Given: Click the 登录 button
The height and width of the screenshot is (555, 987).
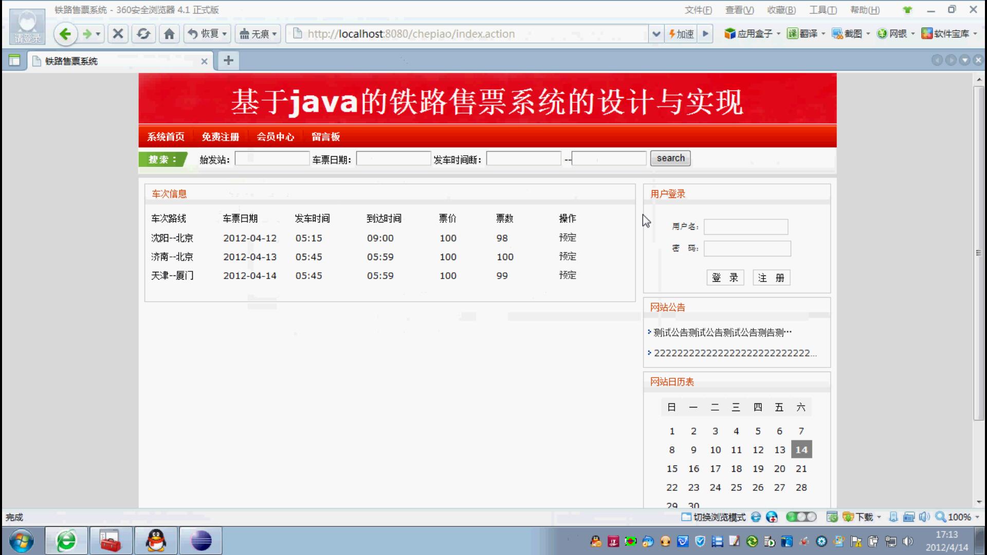Looking at the screenshot, I should 725,277.
